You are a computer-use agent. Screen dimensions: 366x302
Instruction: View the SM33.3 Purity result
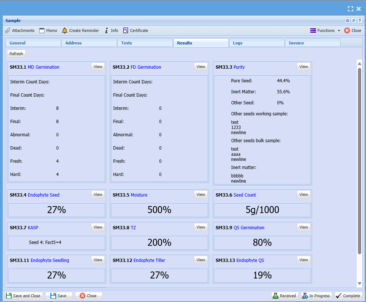[x=304, y=66]
